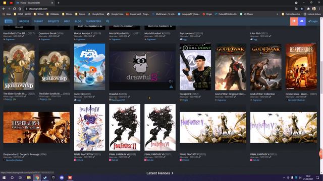Open the HELP menu item
The width and height of the screenshot is (323, 181).
[x=67, y=21]
